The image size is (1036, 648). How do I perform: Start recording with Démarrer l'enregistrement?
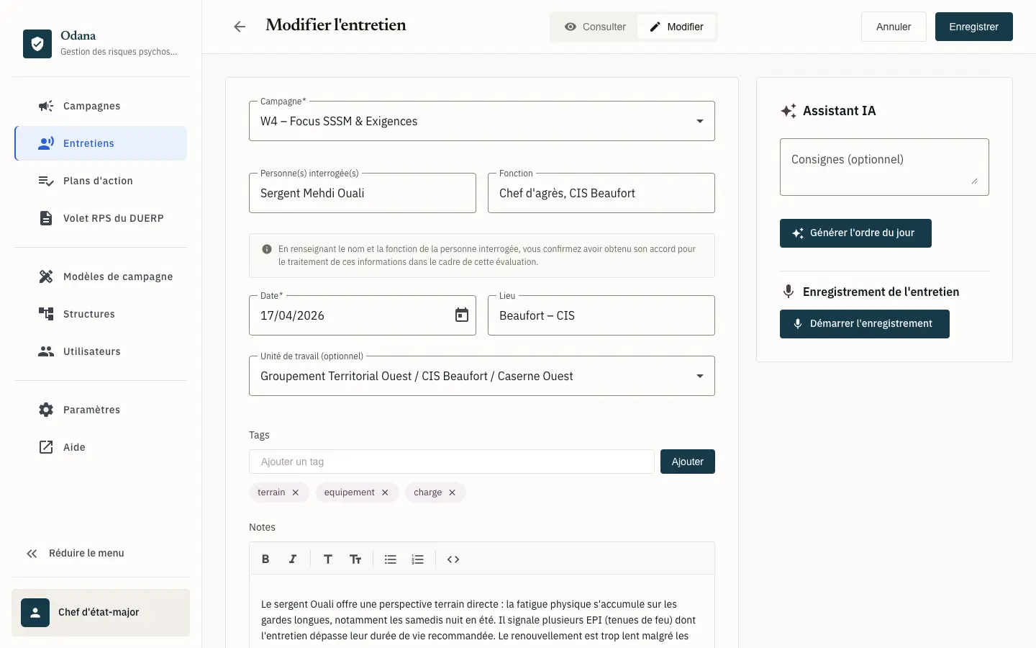pyautogui.click(x=864, y=324)
